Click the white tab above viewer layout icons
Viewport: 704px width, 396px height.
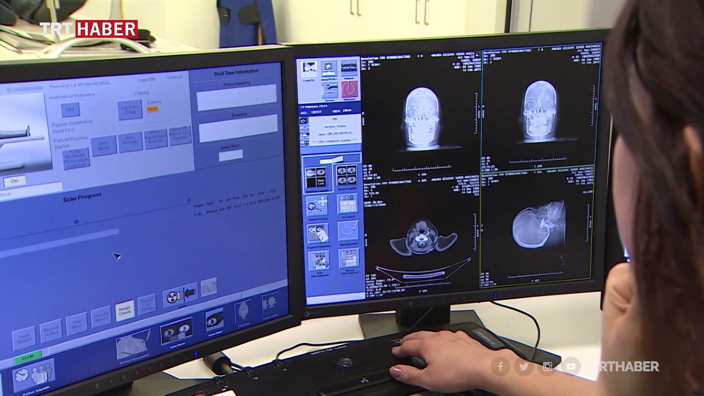coord(331,159)
